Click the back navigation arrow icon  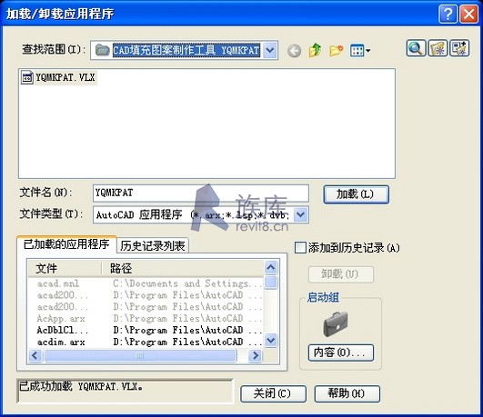[x=294, y=51]
